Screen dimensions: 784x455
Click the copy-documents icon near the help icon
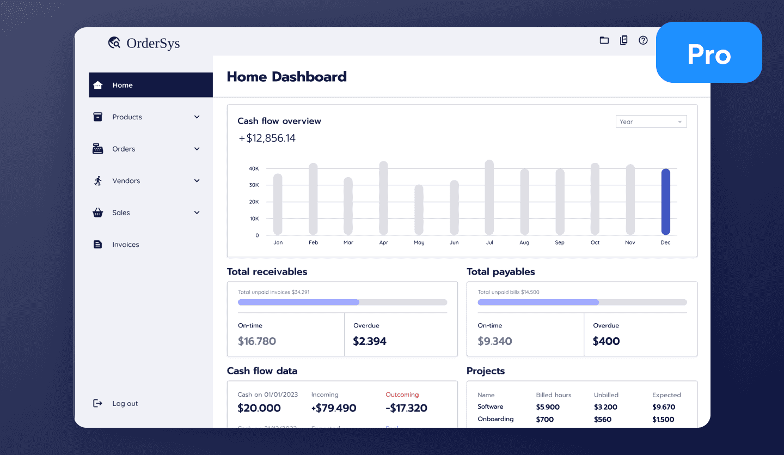pos(623,40)
